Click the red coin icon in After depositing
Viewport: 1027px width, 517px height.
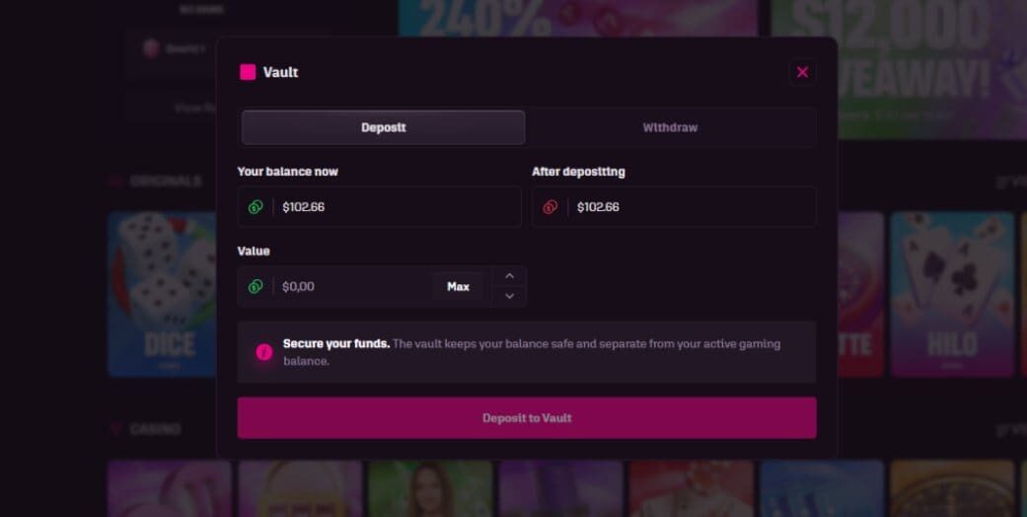(x=550, y=207)
